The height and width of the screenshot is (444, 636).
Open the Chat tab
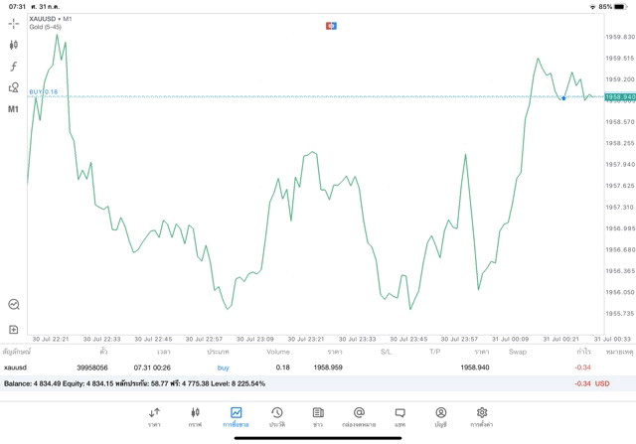[399, 416]
